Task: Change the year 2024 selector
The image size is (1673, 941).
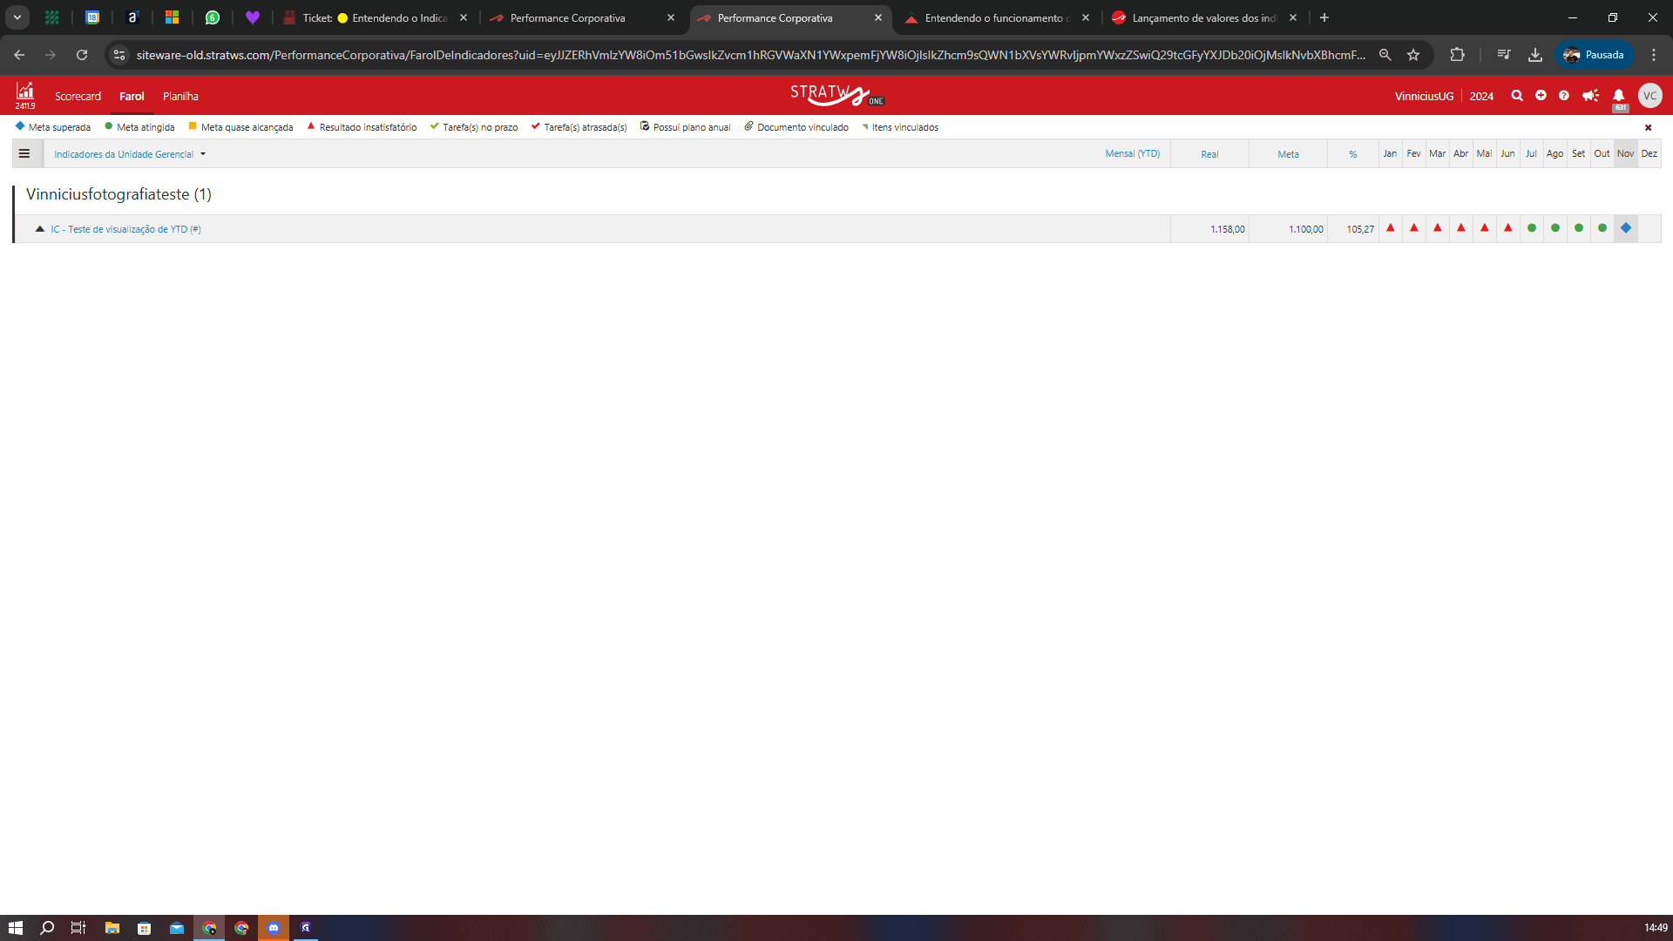Action: [1481, 97]
